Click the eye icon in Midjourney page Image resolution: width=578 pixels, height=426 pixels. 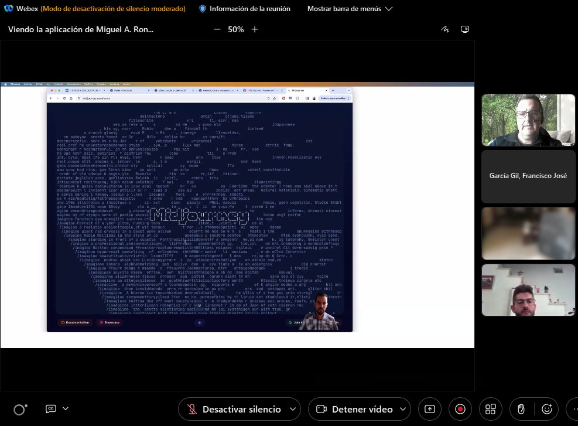coord(200,323)
